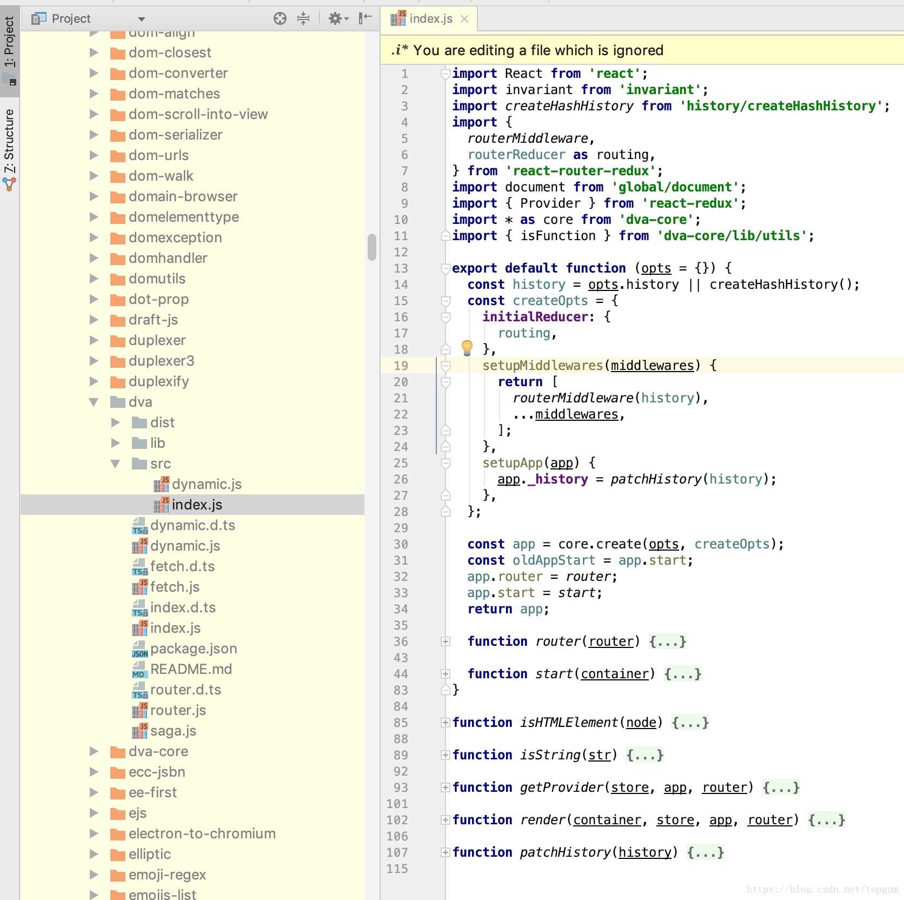904x900 pixels.
Task: Expand the dot-prop folder
Action: (94, 299)
